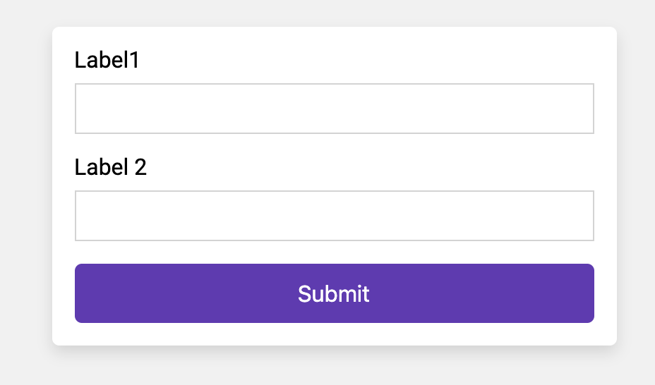Click the Label1 text label
655x385 pixels.
pyautogui.click(x=107, y=61)
